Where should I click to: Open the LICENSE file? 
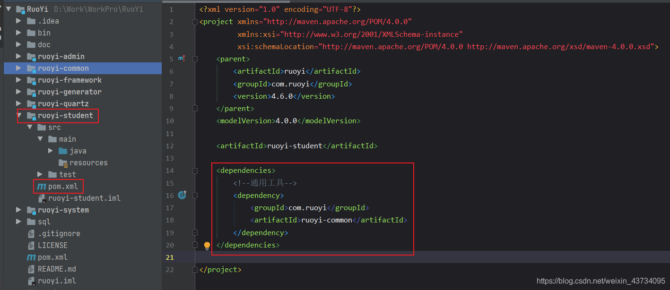click(x=52, y=246)
